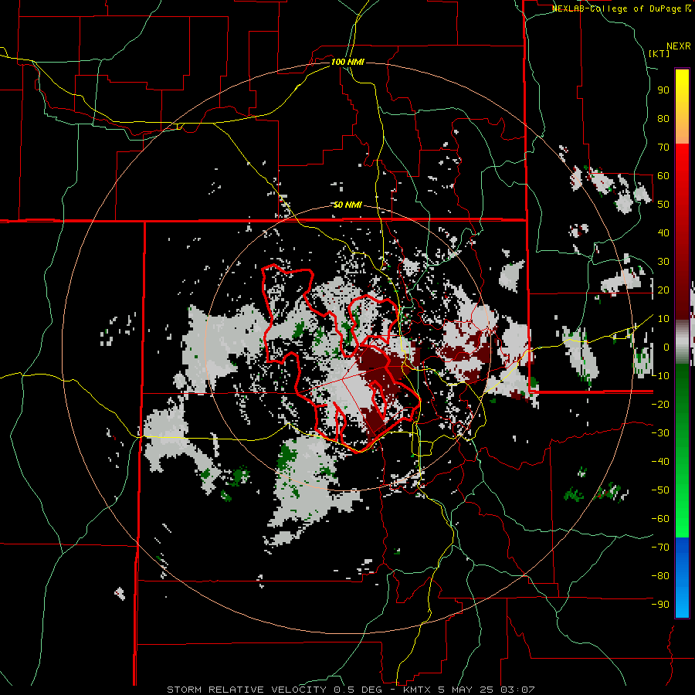This screenshot has width=695, height=695.
Task: Select the 70 value on velocity scale
Action: pyautogui.click(x=663, y=147)
